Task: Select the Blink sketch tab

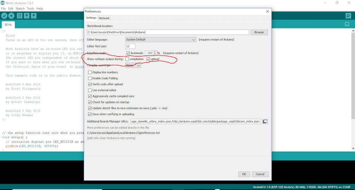Action: point(8,25)
